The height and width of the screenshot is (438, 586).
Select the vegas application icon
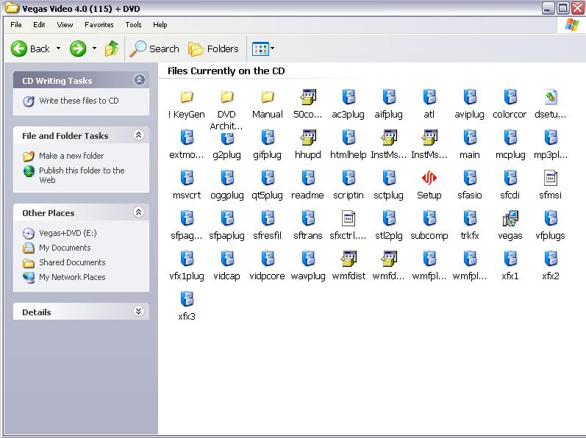tap(510, 218)
